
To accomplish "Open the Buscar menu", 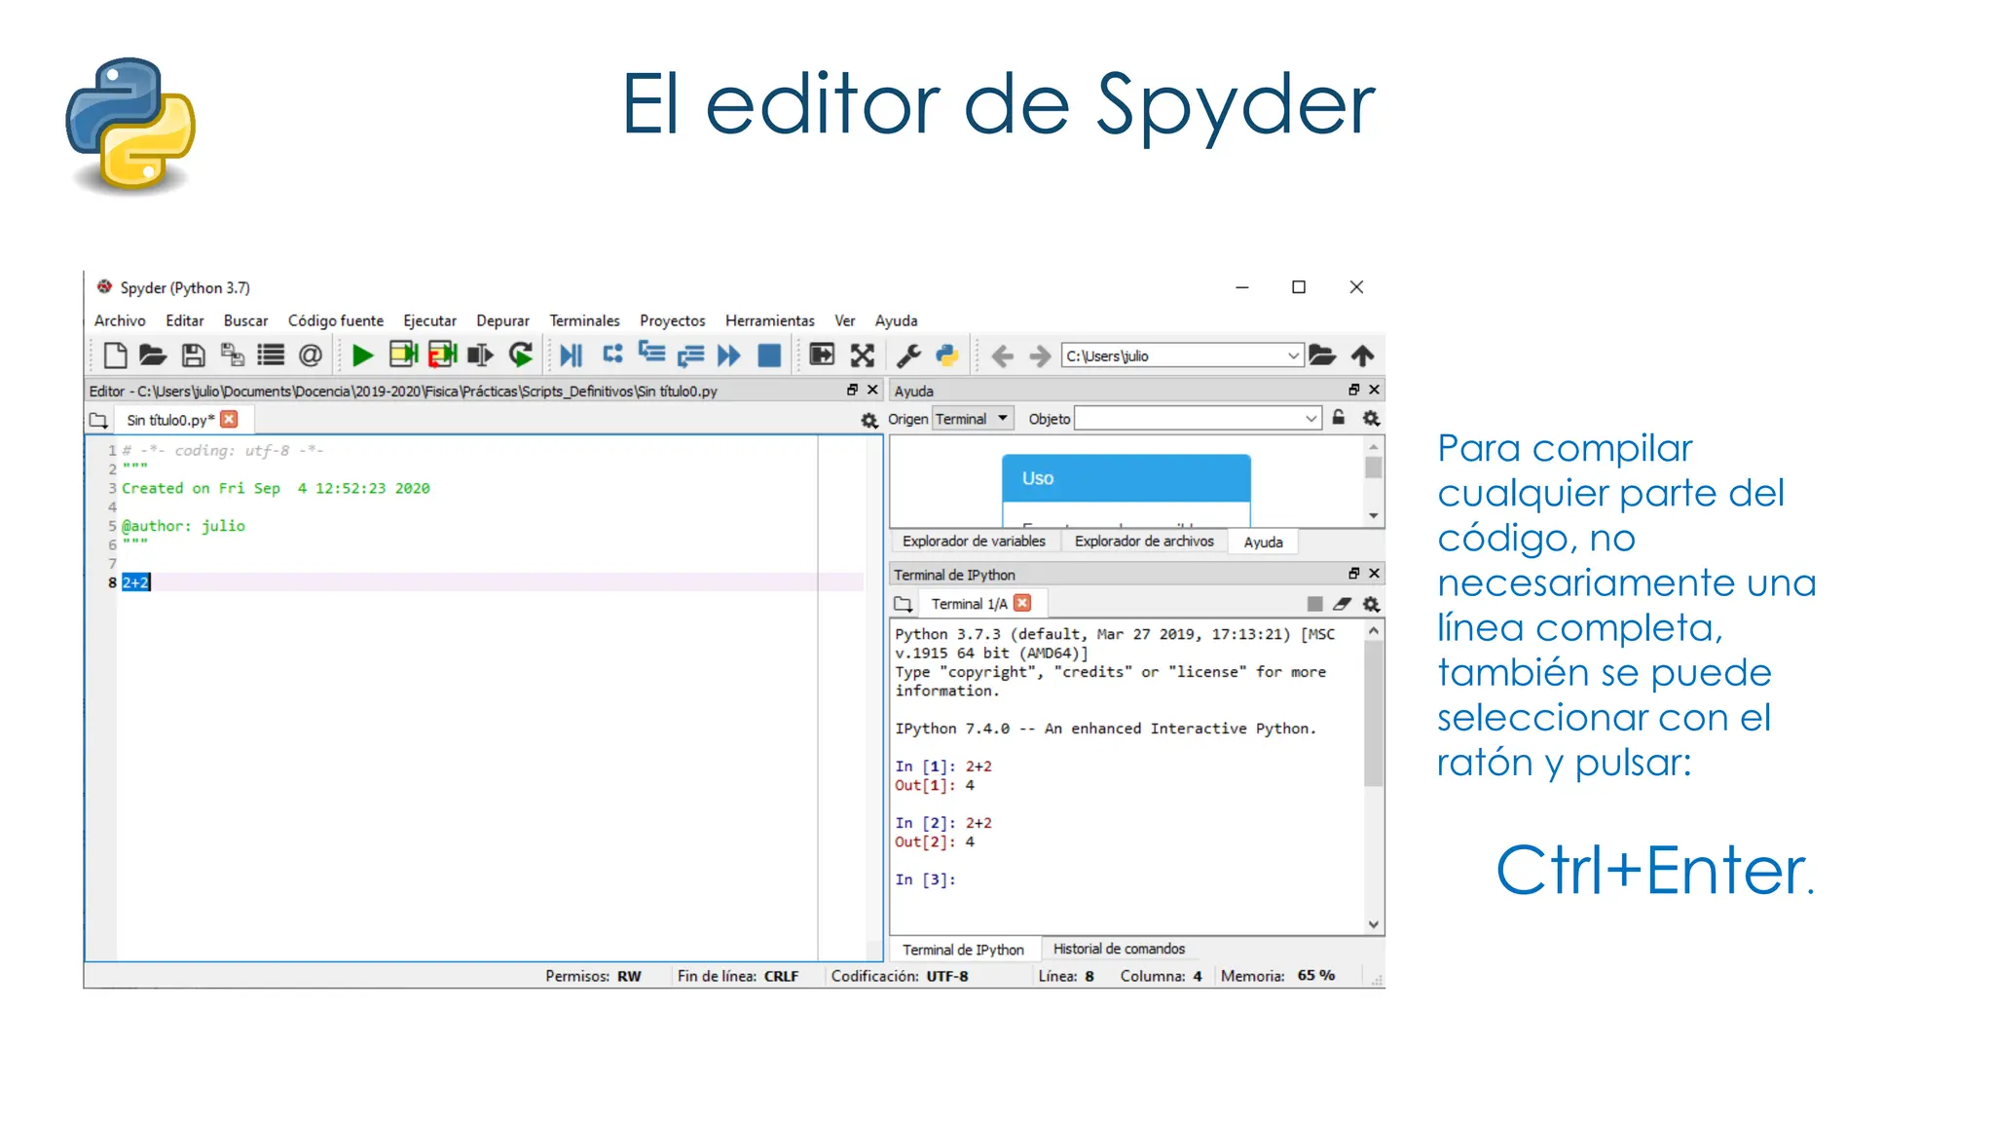I will pos(245,320).
